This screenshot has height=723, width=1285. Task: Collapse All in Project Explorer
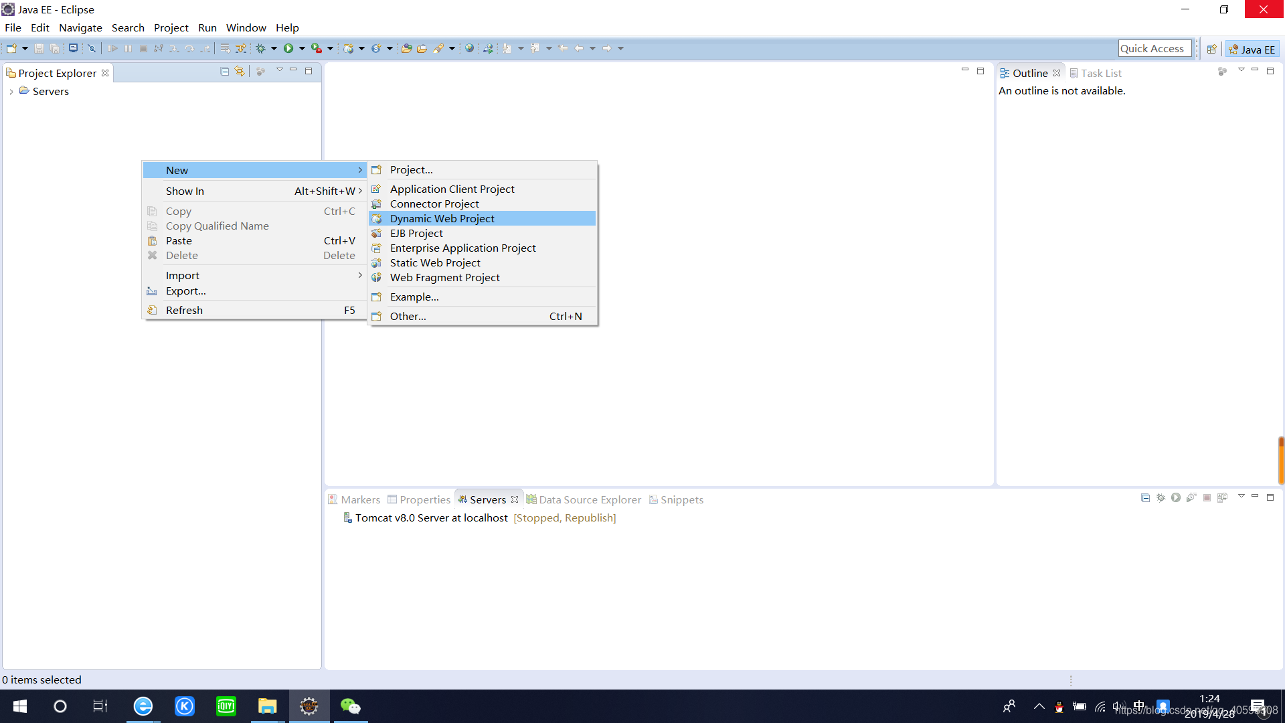click(x=225, y=72)
